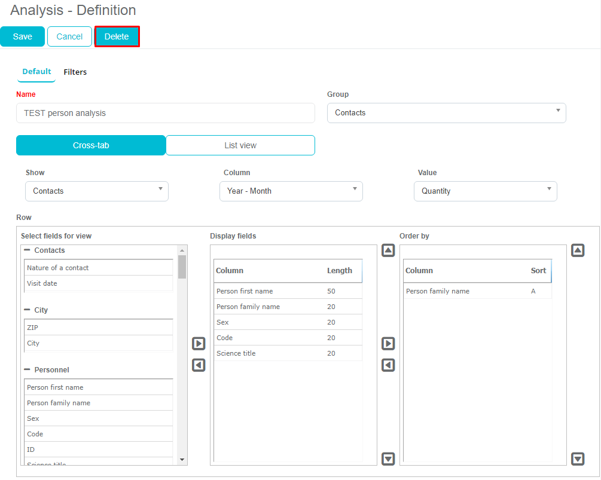Remove field from Order by with left arrow

[388, 365]
